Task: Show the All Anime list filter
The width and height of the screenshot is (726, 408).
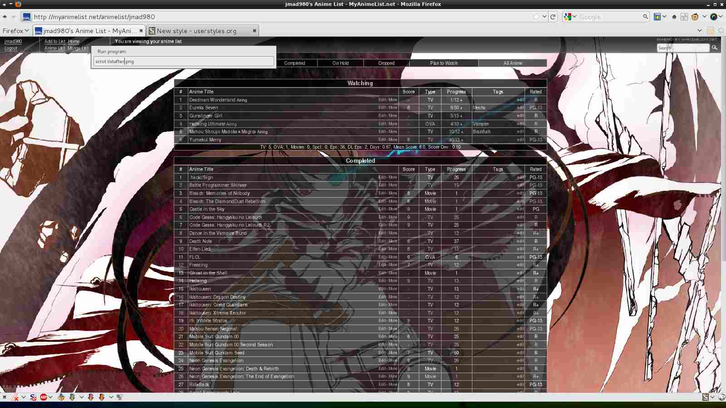Action: (x=513, y=63)
